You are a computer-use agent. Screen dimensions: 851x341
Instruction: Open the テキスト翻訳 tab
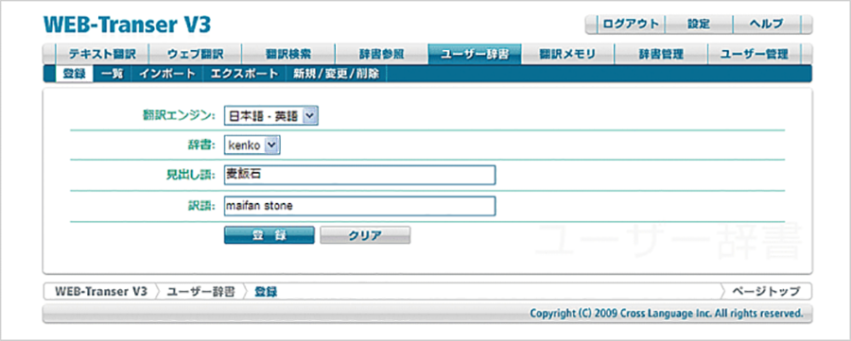pyautogui.click(x=101, y=54)
